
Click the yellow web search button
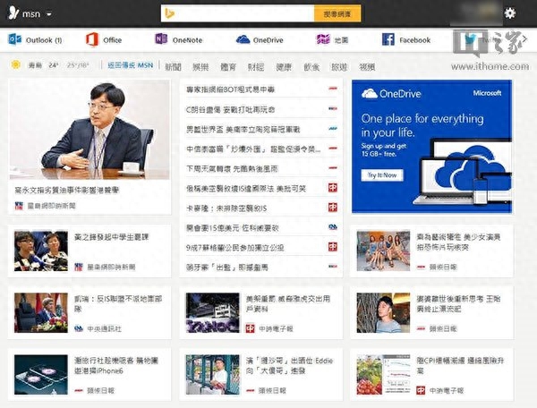click(337, 13)
